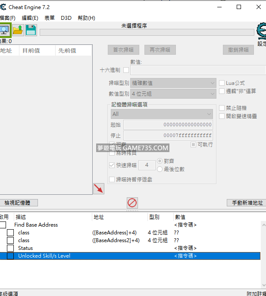This screenshot has height=296, width=266.
Task: Toggle the 十六進制 hex checkbox
Action: pos(126,70)
